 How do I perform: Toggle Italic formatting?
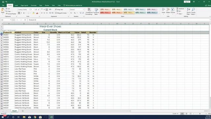(21, 13)
